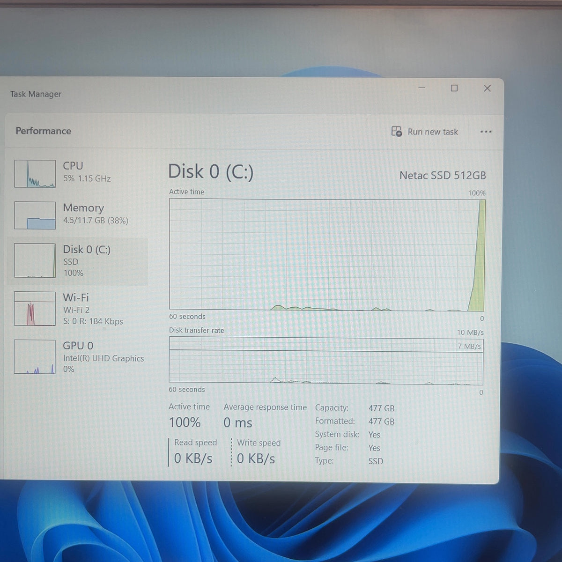This screenshot has height=562, width=562.
Task: Click the Average response time 0 ms value
Action: (238, 423)
